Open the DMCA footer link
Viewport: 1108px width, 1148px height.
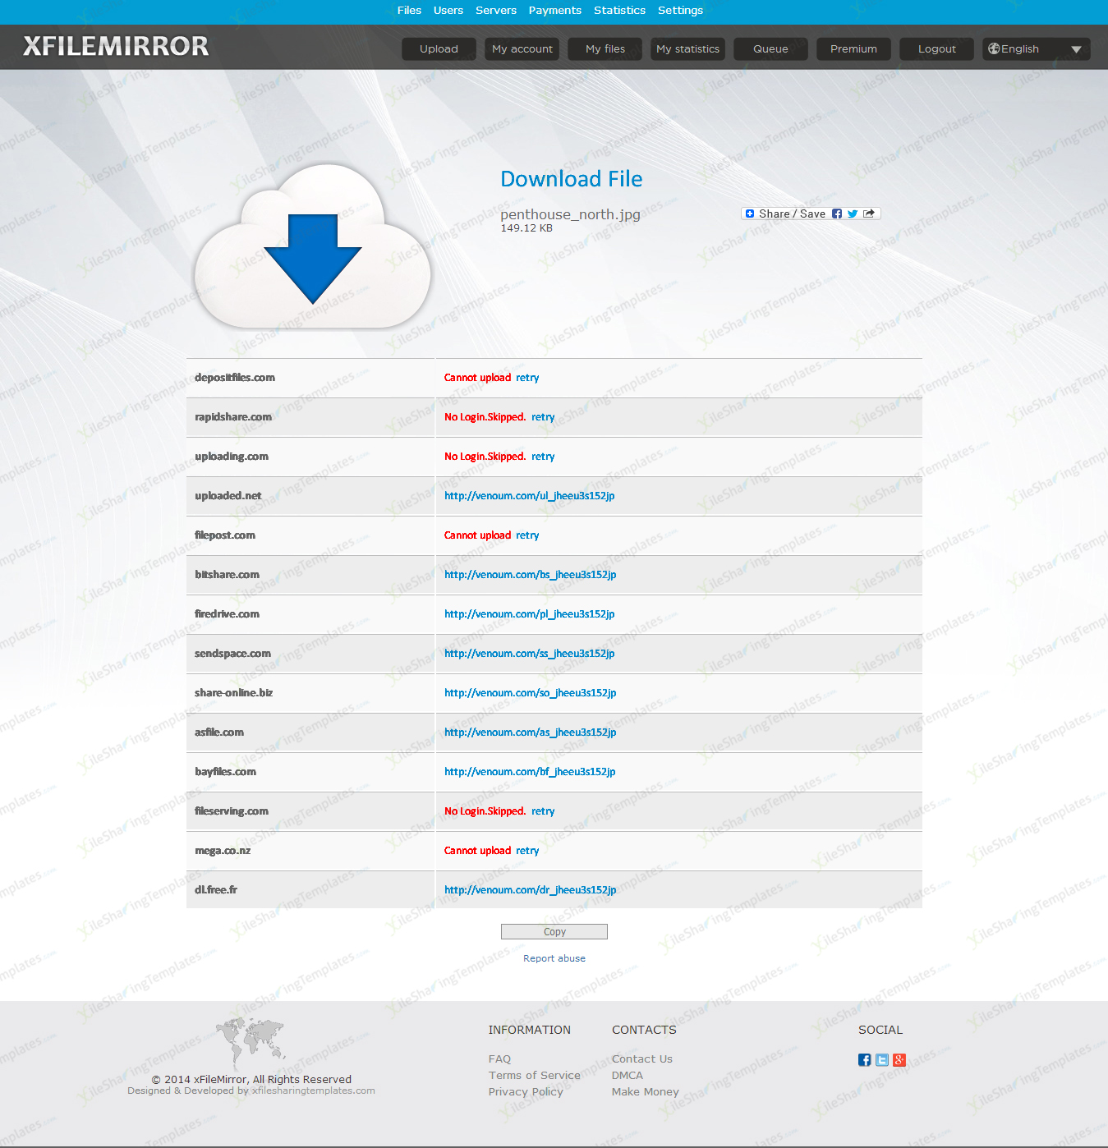(x=628, y=1076)
